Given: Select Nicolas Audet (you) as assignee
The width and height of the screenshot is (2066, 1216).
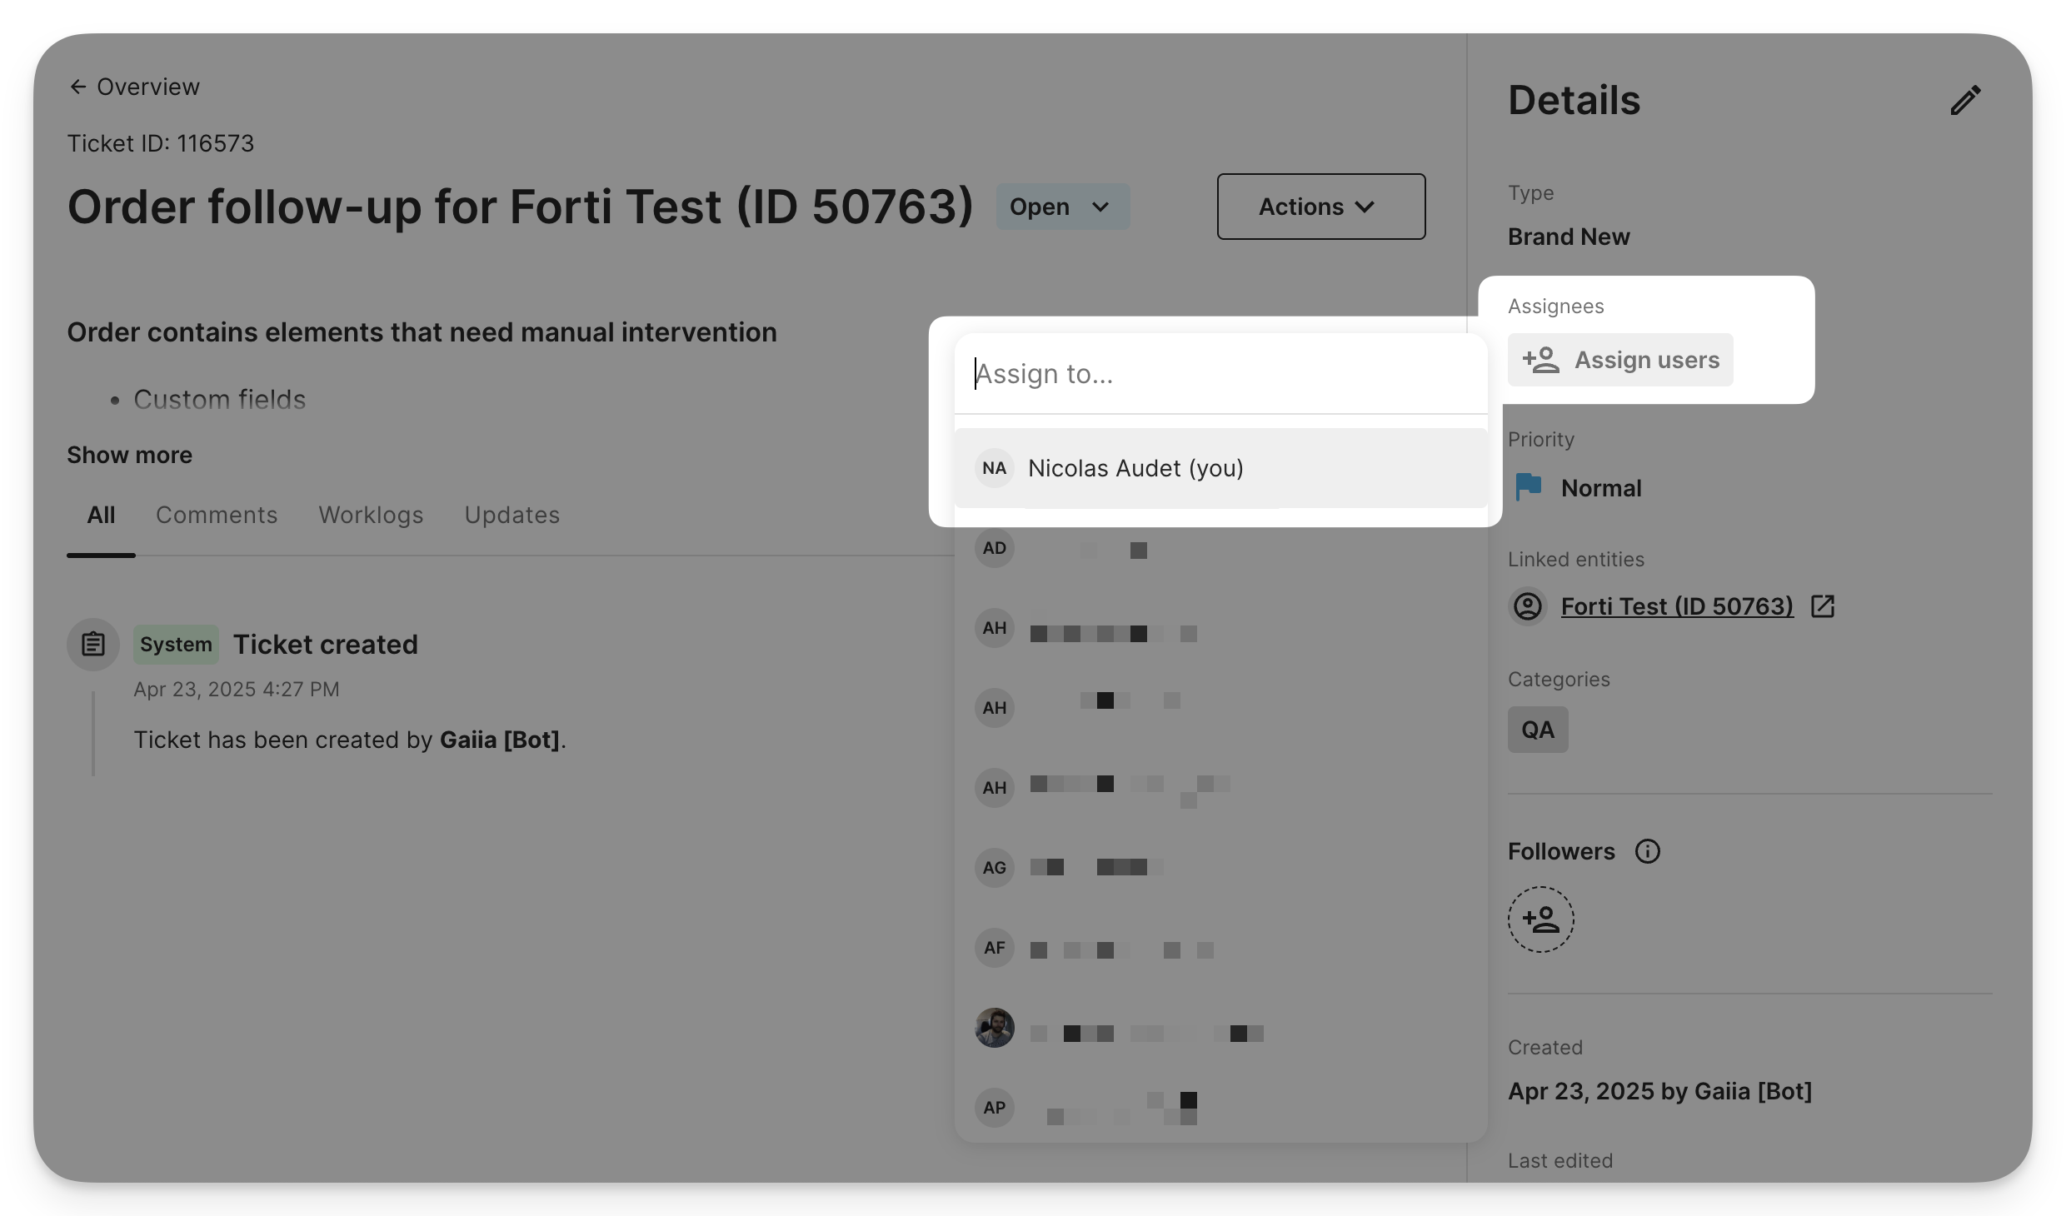Looking at the screenshot, I should click(1220, 468).
